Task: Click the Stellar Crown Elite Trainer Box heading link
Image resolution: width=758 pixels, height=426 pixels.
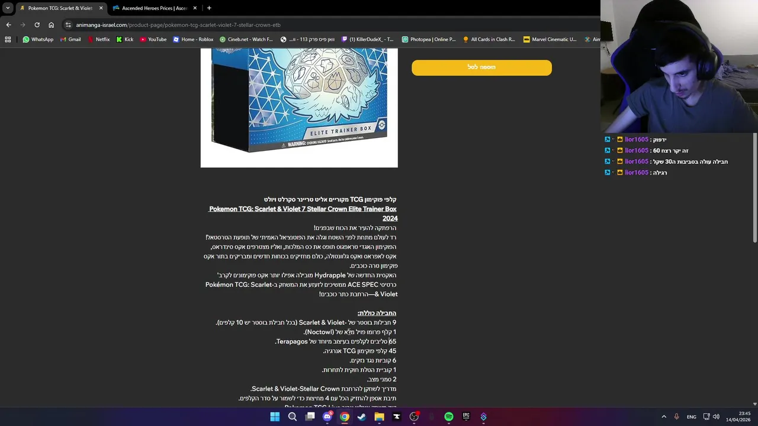Action: click(303, 214)
